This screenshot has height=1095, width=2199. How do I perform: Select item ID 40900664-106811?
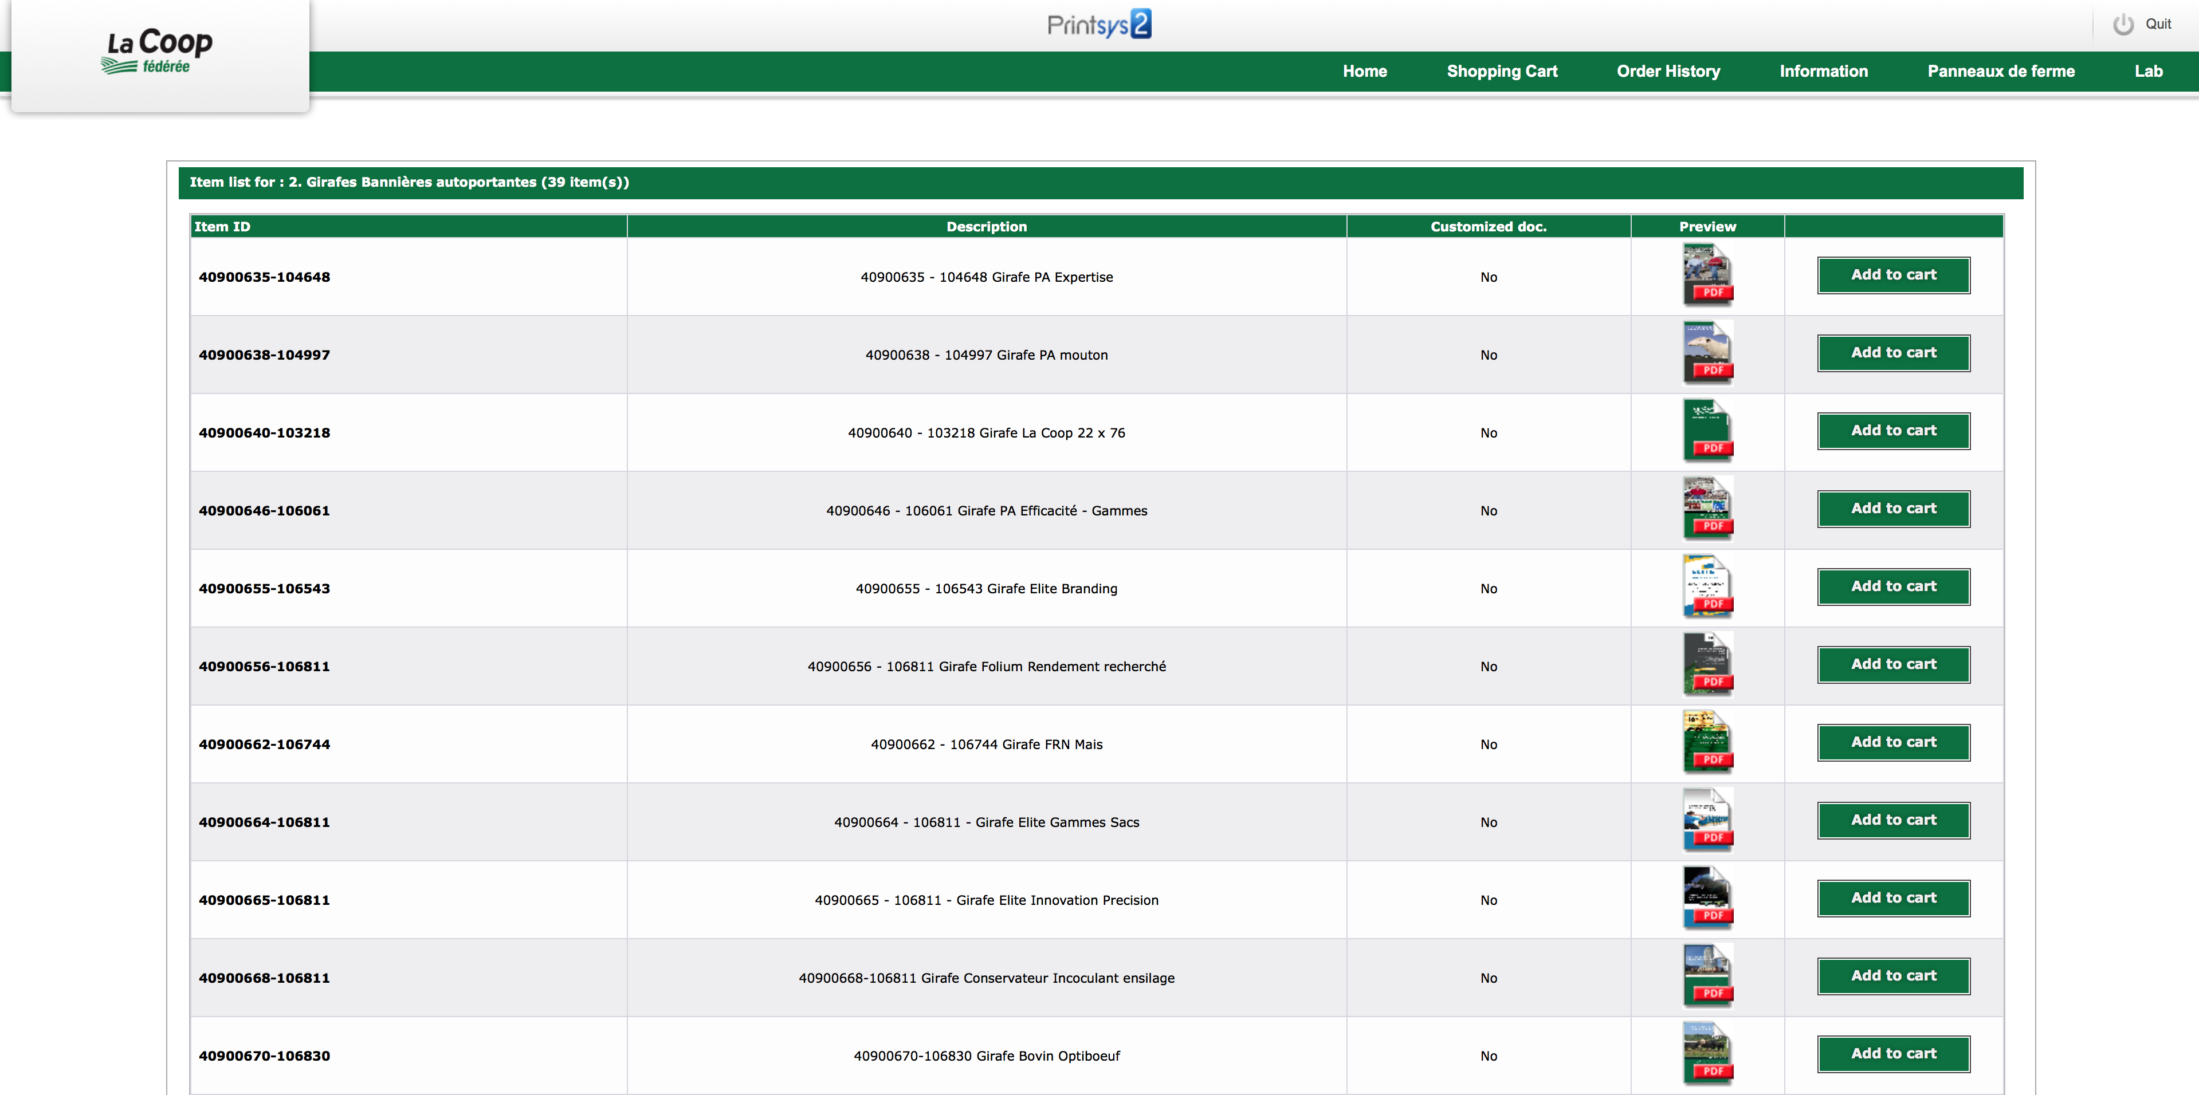point(264,822)
